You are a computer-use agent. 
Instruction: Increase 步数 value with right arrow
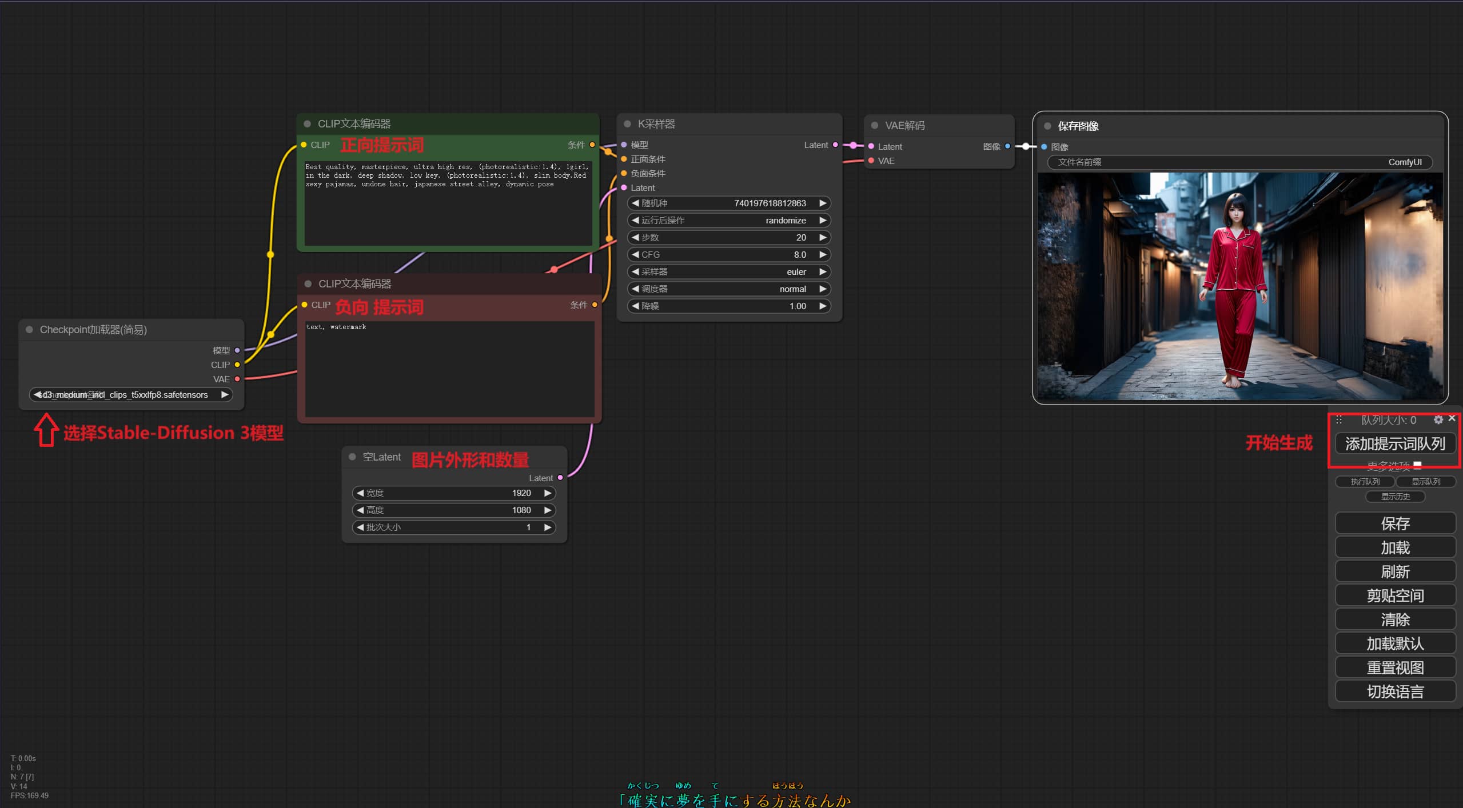(823, 238)
